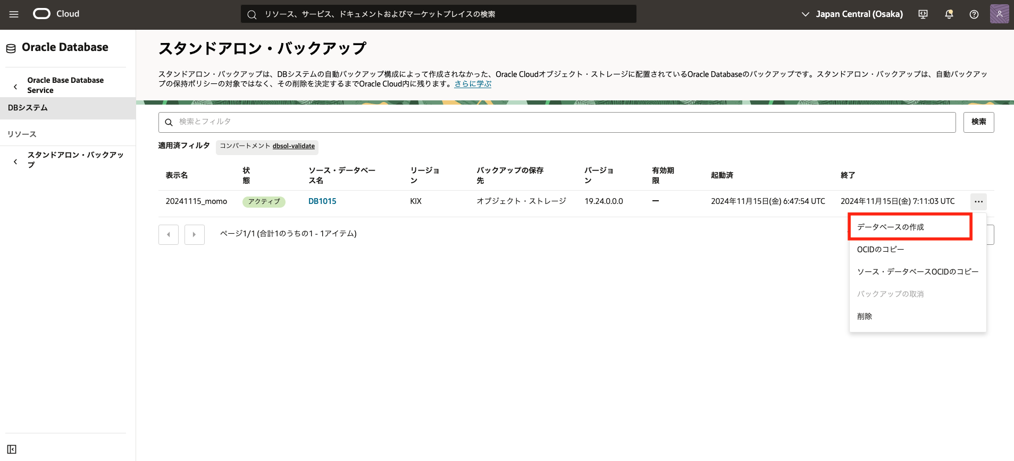The image size is (1014, 461).
Task: Select DBシステム in the sidebar
Action: tap(28, 108)
